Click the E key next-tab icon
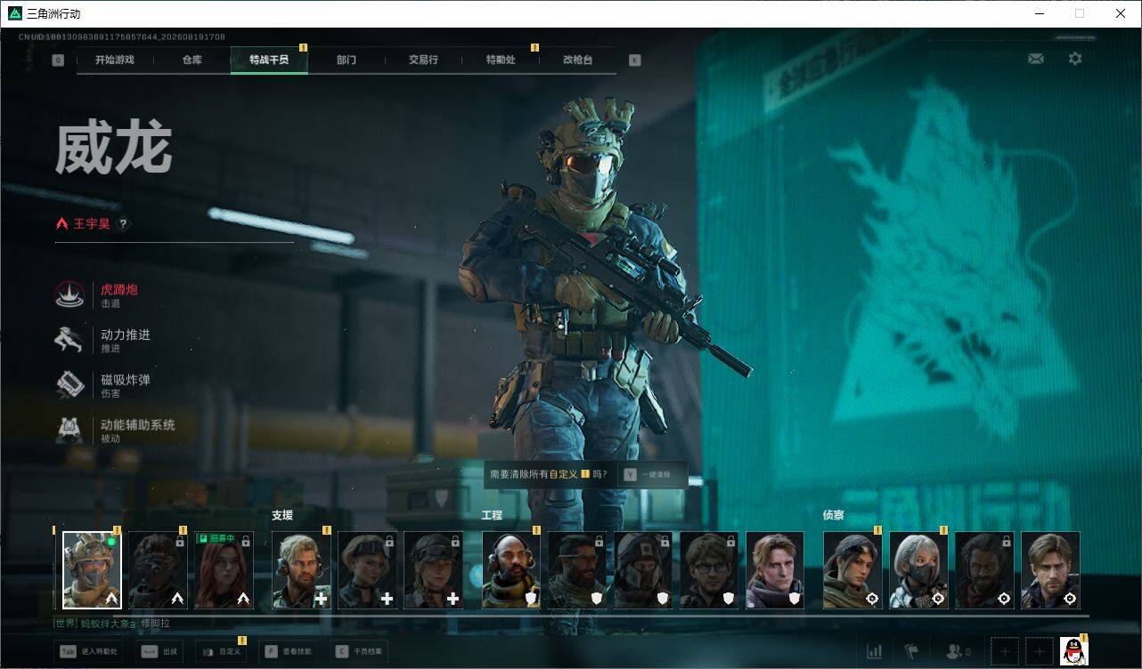Screen dimensions: 1142x669 634,60
